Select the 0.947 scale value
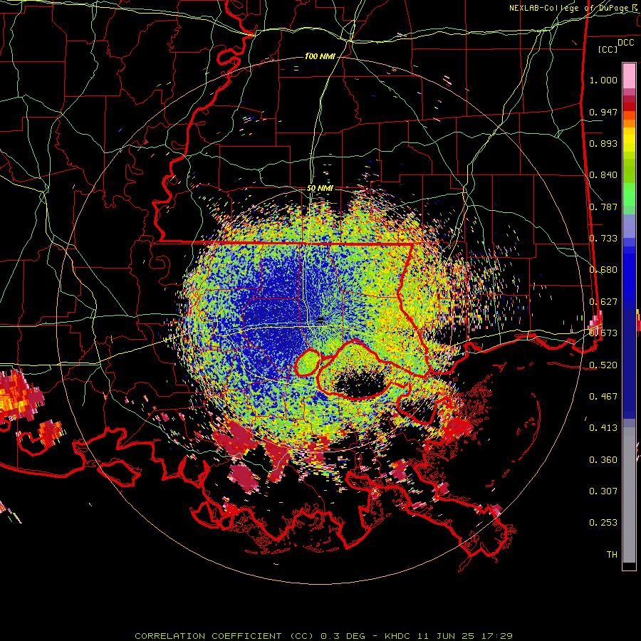Viewport: 641px width, 641px height. point(603,112)
